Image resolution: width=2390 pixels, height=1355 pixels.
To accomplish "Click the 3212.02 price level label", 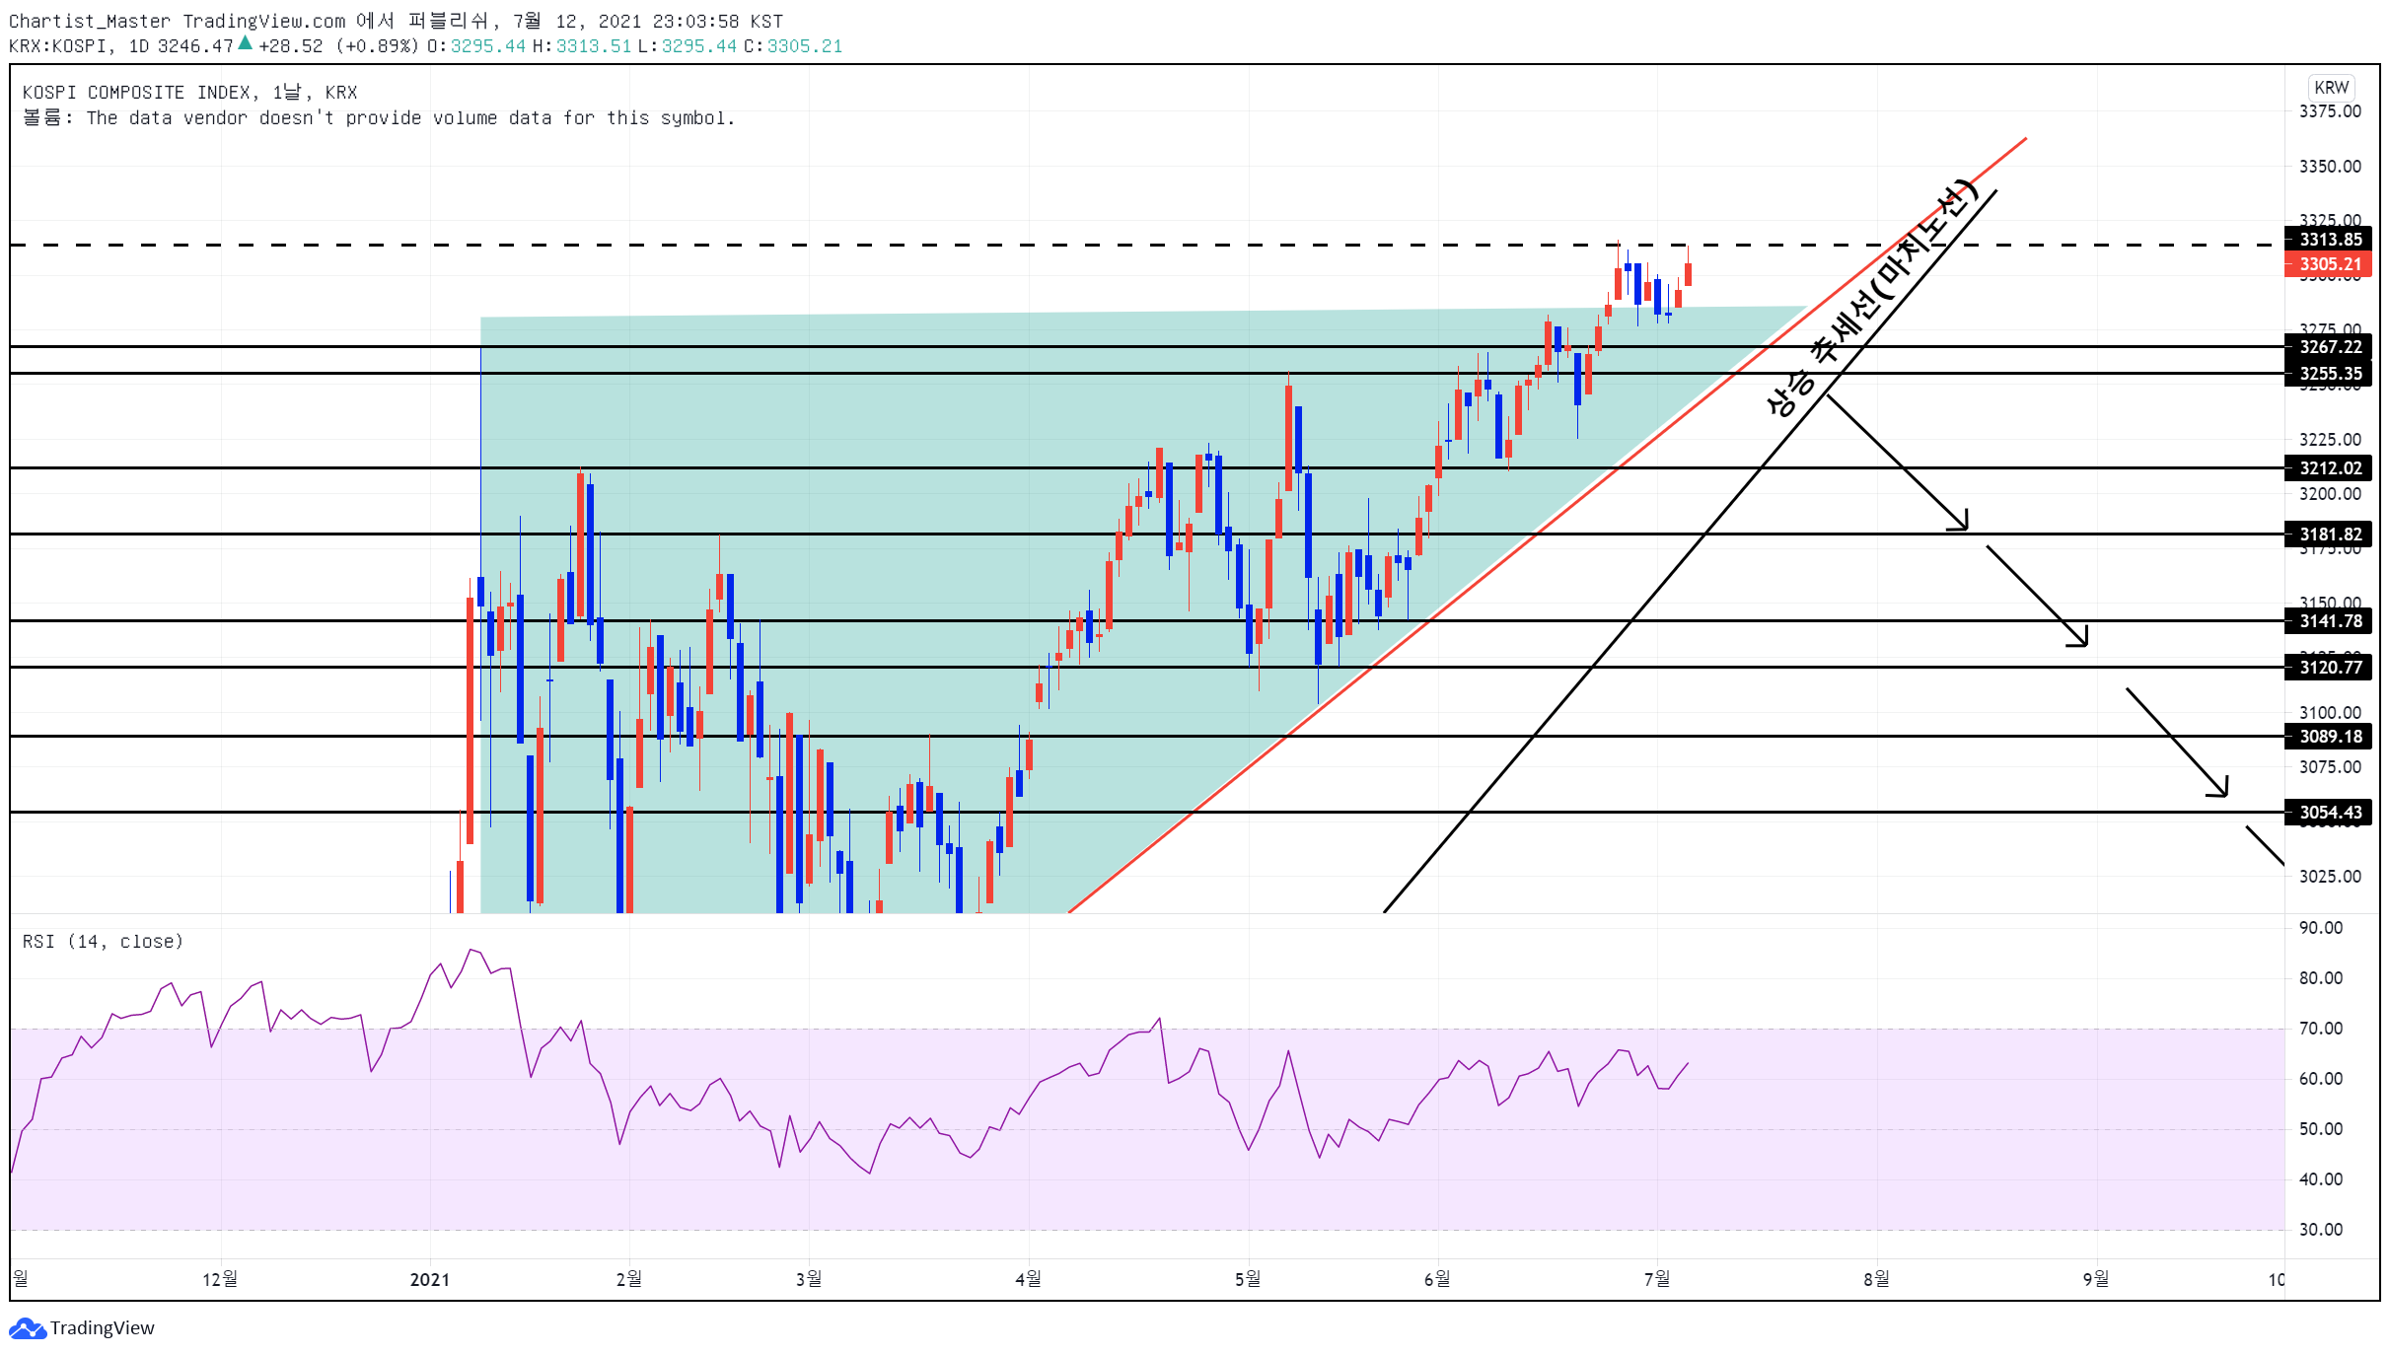I will click(2330, 468).
